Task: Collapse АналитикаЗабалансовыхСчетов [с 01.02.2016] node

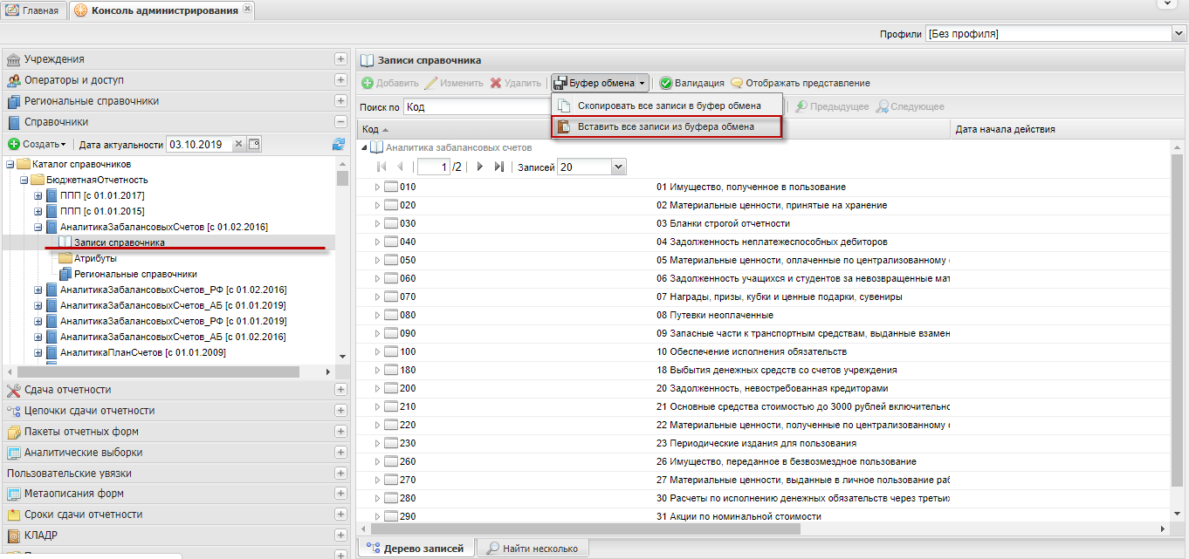Action: (x=38, y=227)
